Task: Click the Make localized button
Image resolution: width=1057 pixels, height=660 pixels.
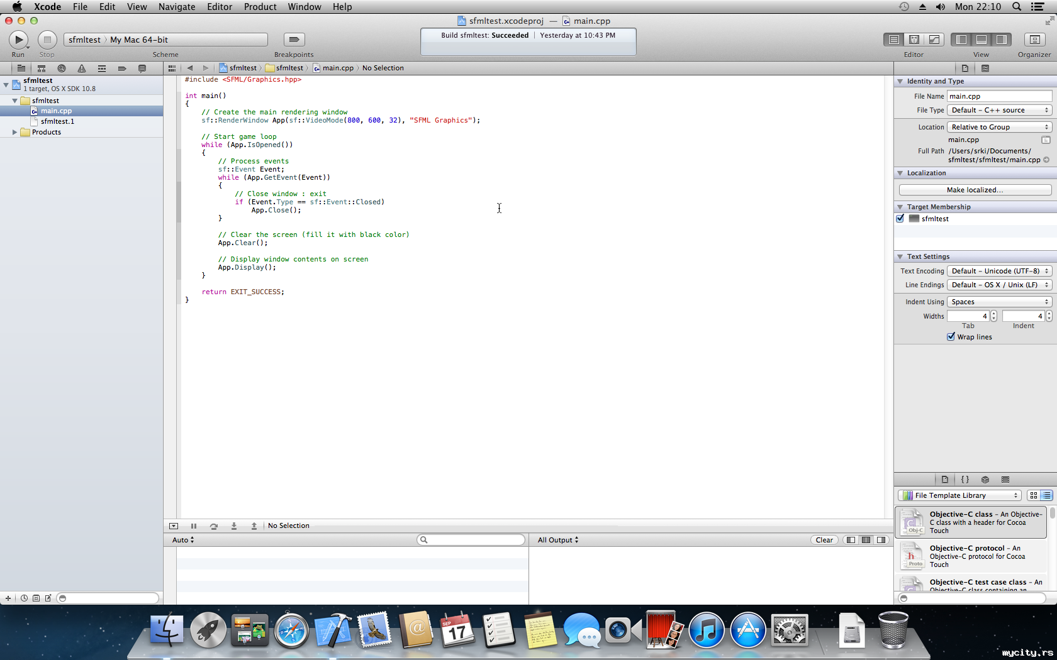Action: tap(975, 190)
